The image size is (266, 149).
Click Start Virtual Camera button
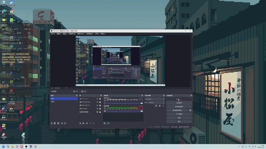coord(177,110)
